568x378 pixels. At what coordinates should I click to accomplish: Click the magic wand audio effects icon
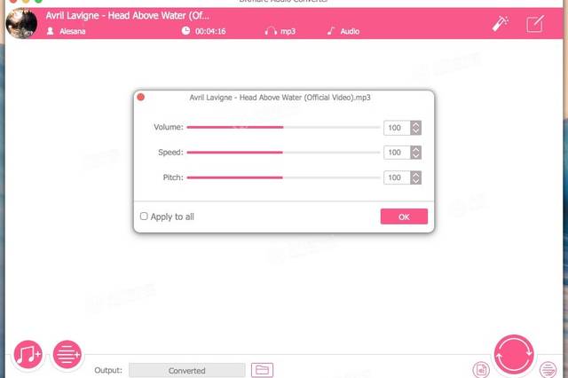[x=501, y=24]
